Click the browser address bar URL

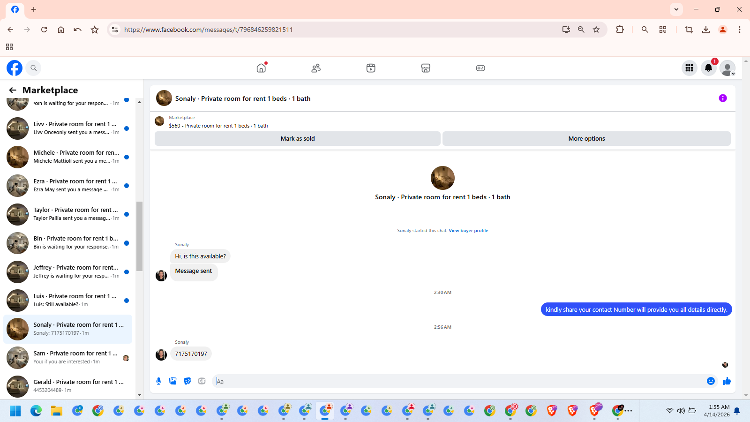click(209, 30)
